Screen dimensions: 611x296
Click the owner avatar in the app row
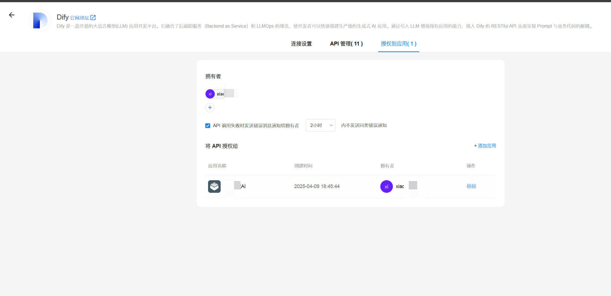[386, 186]
